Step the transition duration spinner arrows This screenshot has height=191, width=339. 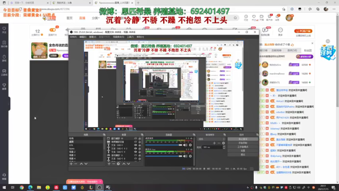[x=224, y=147]
